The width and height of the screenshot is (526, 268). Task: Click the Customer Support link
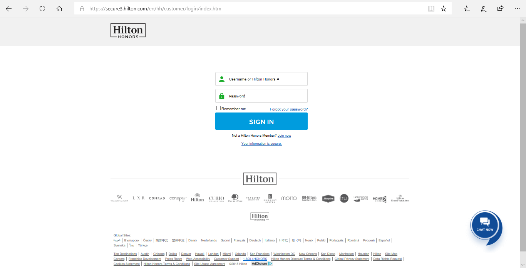point(226,259)
